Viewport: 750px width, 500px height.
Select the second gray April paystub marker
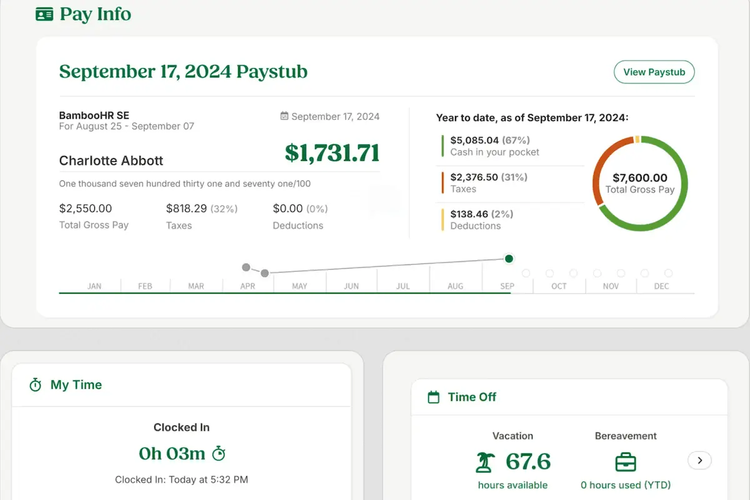[x=265, y=273]
